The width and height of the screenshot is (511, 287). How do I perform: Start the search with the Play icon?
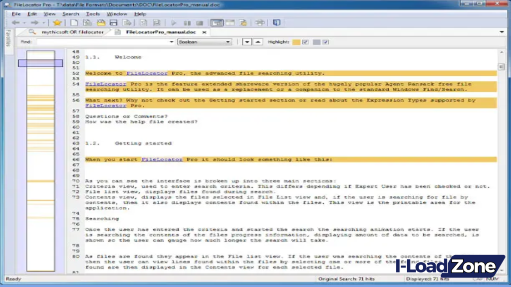173,22
